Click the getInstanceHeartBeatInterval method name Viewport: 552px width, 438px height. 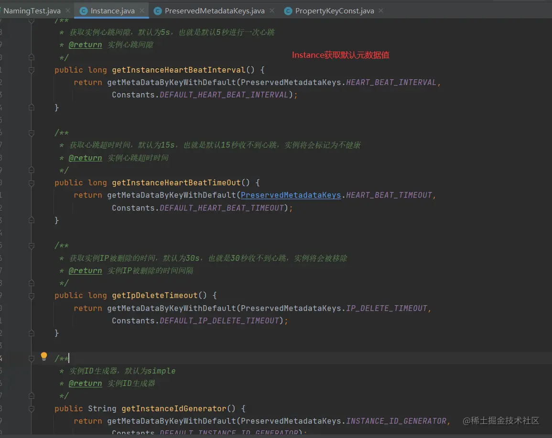[x=178, y=70]
